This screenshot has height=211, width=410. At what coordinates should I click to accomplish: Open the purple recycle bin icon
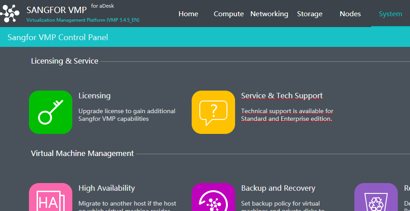tap(376, 197)
